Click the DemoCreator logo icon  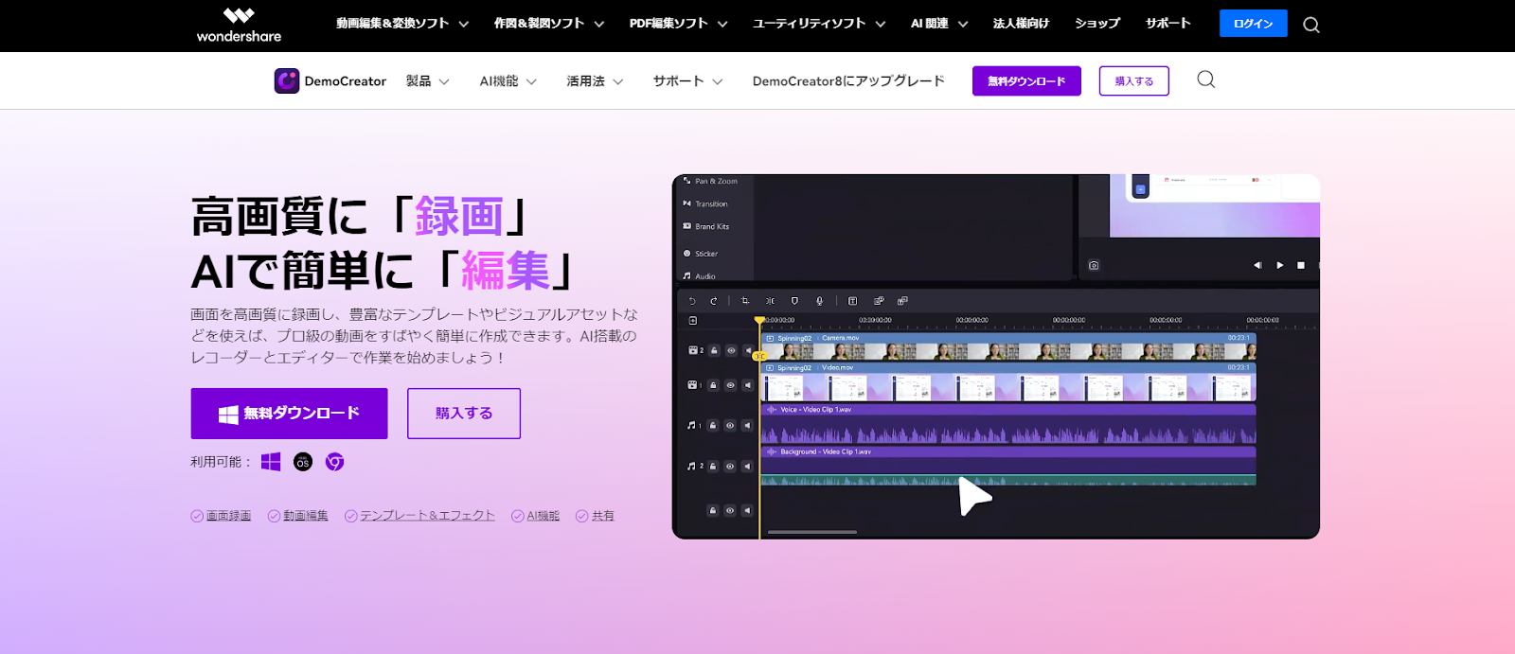[x=286, y=81]
